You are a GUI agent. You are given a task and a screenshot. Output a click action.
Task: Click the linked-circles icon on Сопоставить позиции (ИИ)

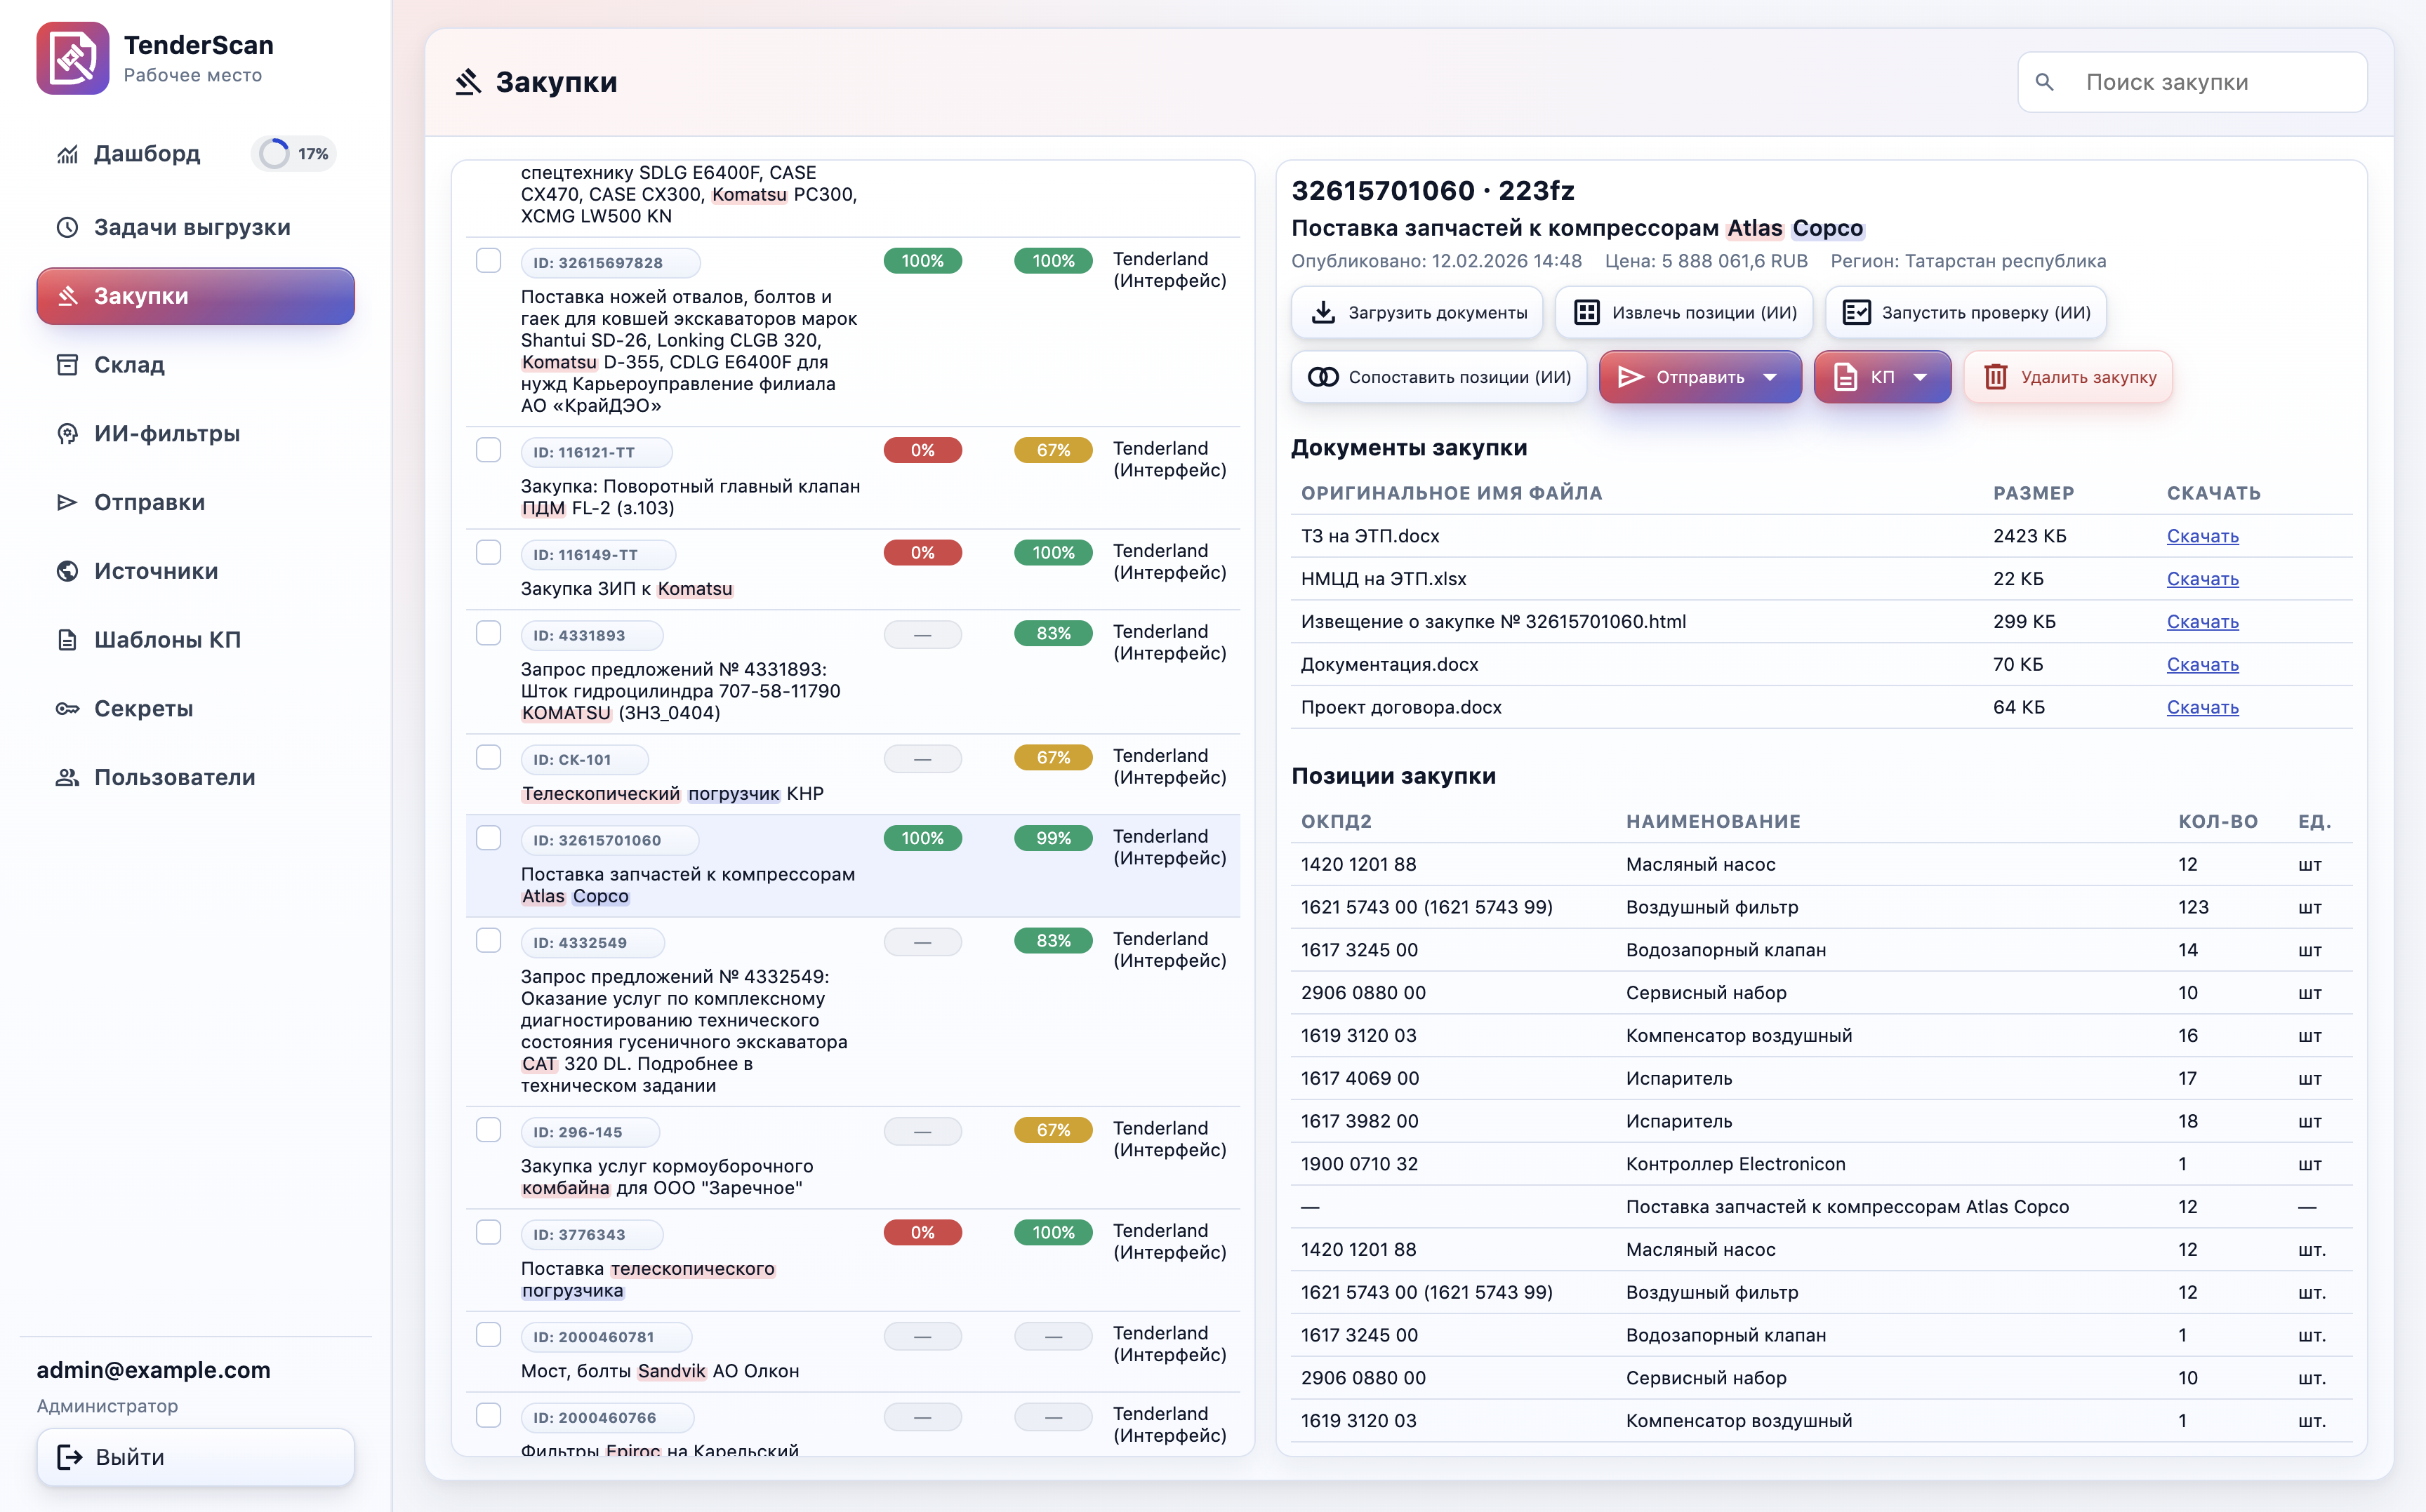1323,377
